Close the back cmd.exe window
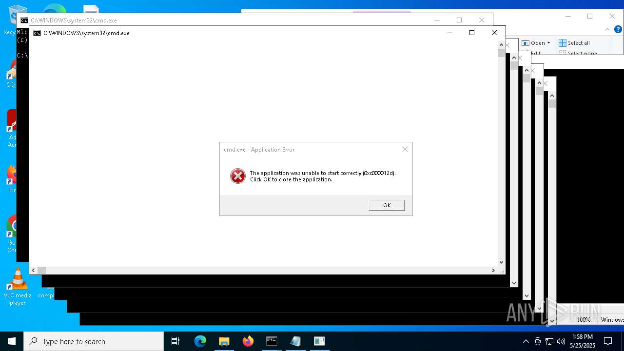 pos(481,20)
